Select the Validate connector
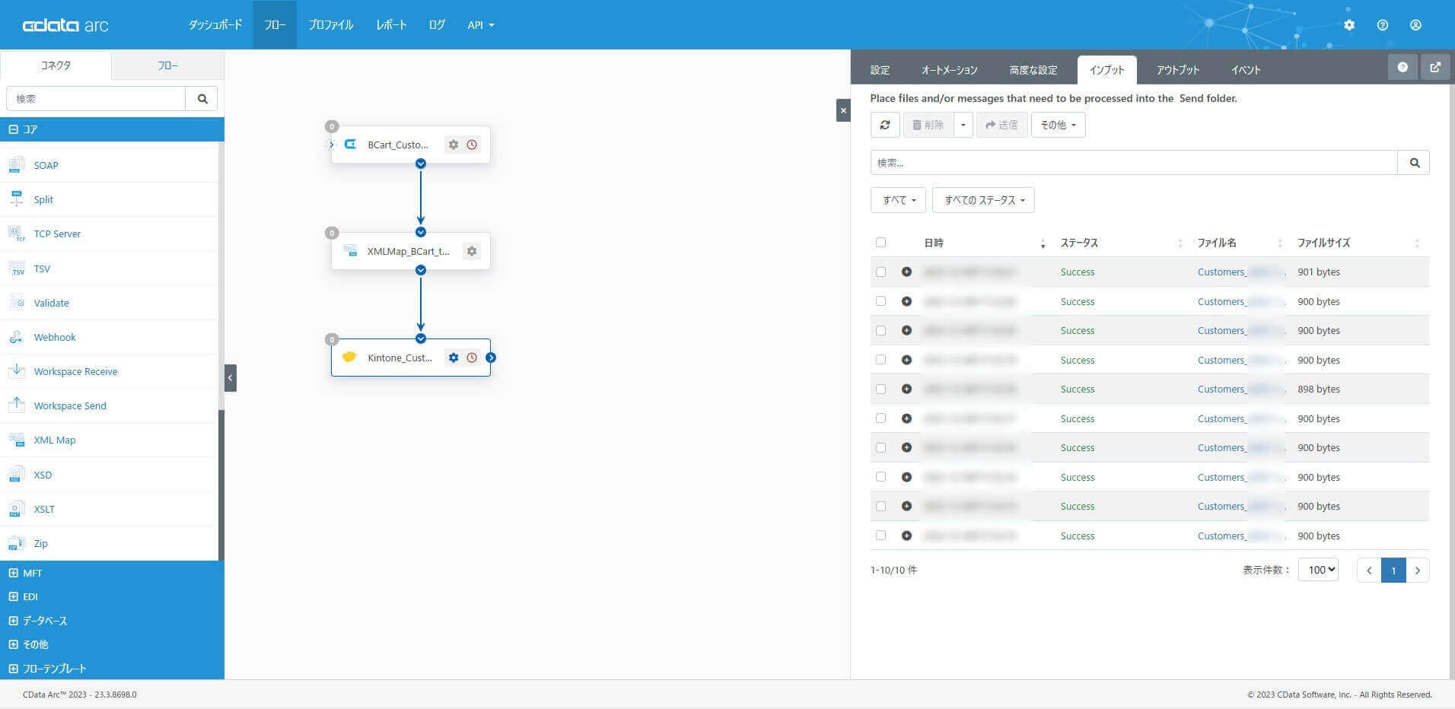The width and height of the screenshot is (1455, 709). (x=51, y=303)
